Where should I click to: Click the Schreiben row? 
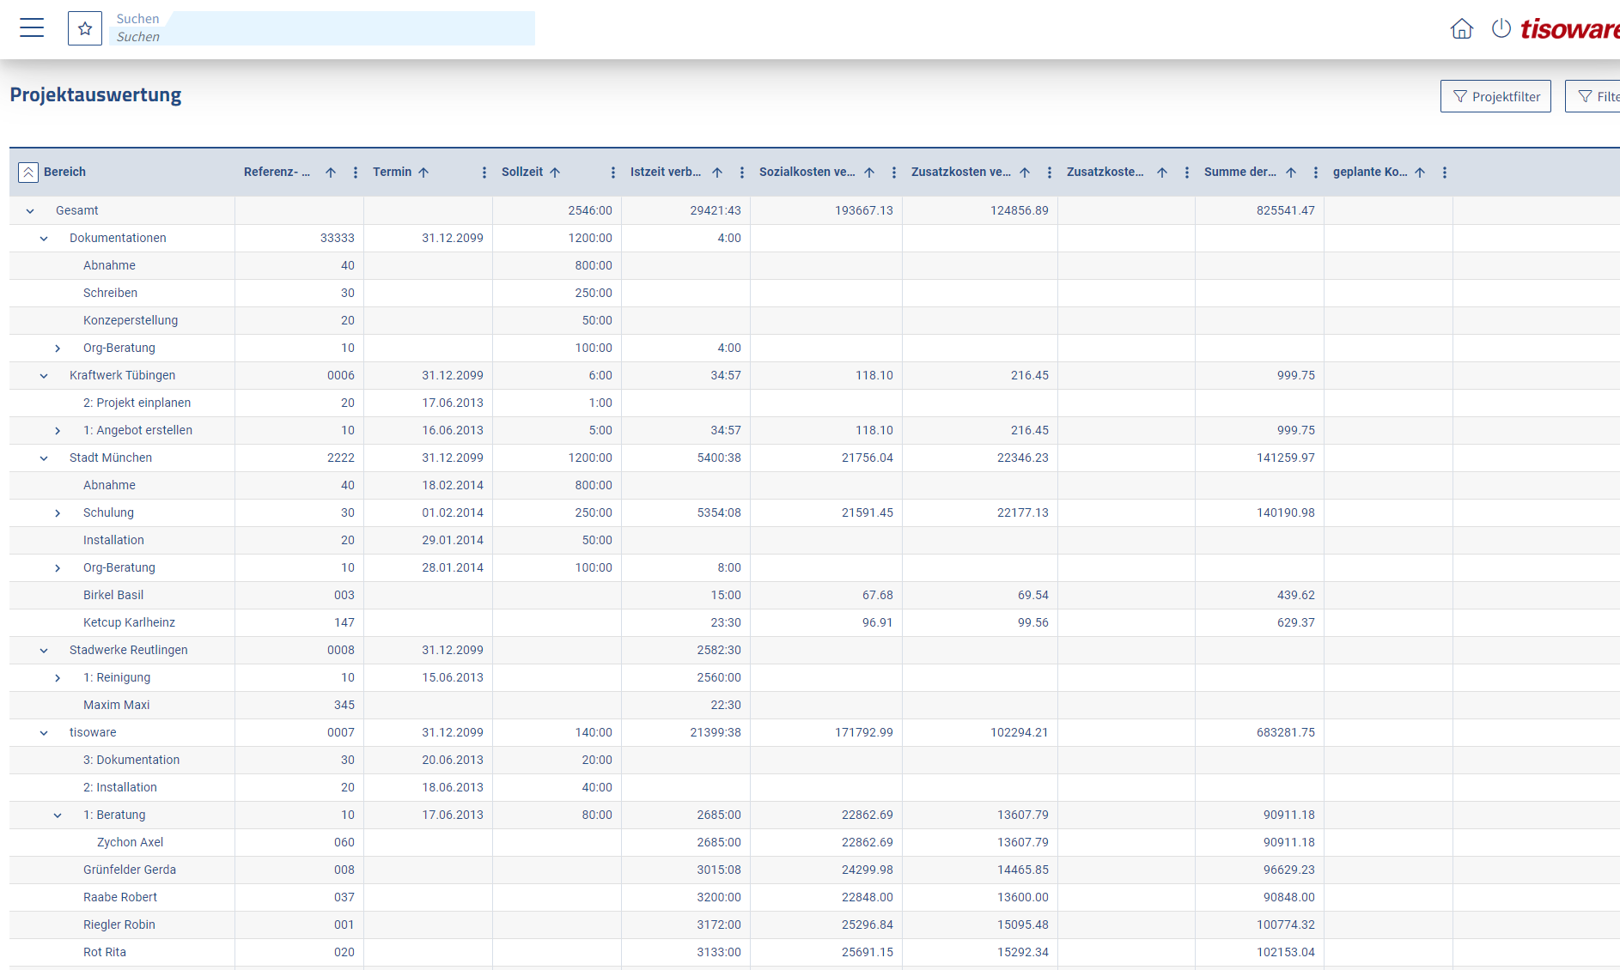pyautogui.click(x=814, y=294)
